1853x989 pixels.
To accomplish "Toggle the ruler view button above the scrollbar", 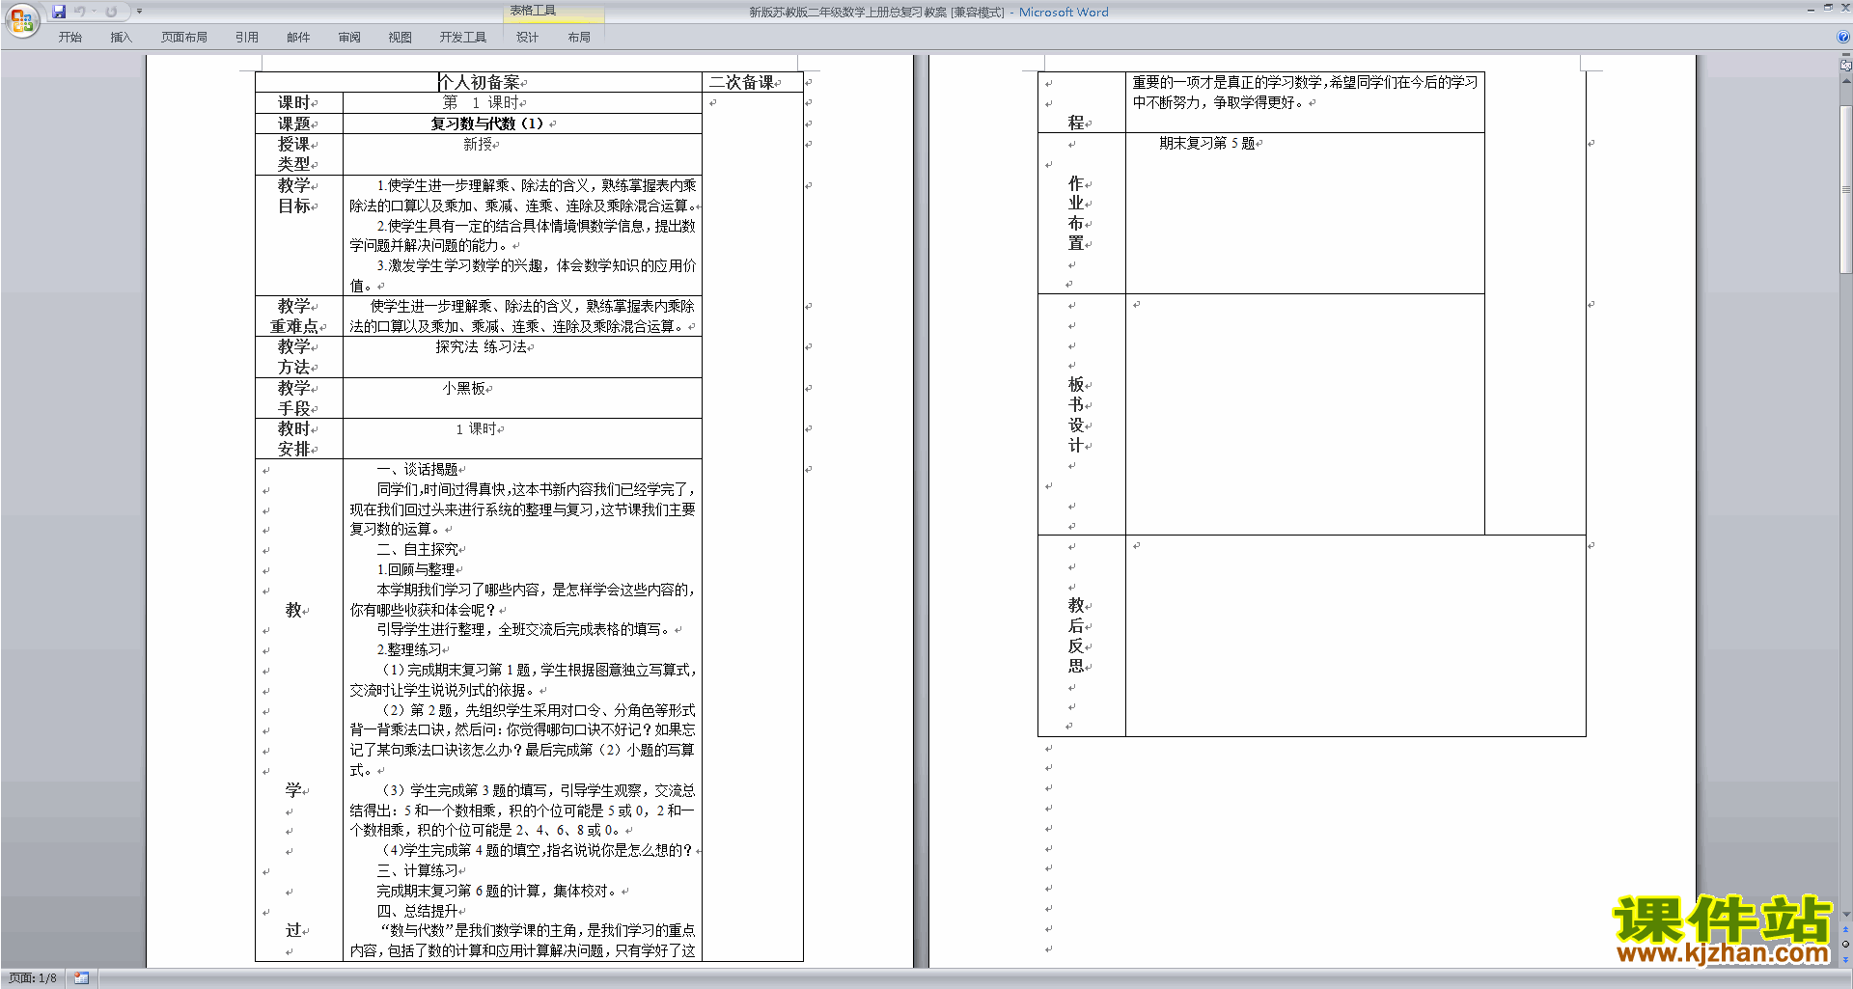I will point(1845,67).
